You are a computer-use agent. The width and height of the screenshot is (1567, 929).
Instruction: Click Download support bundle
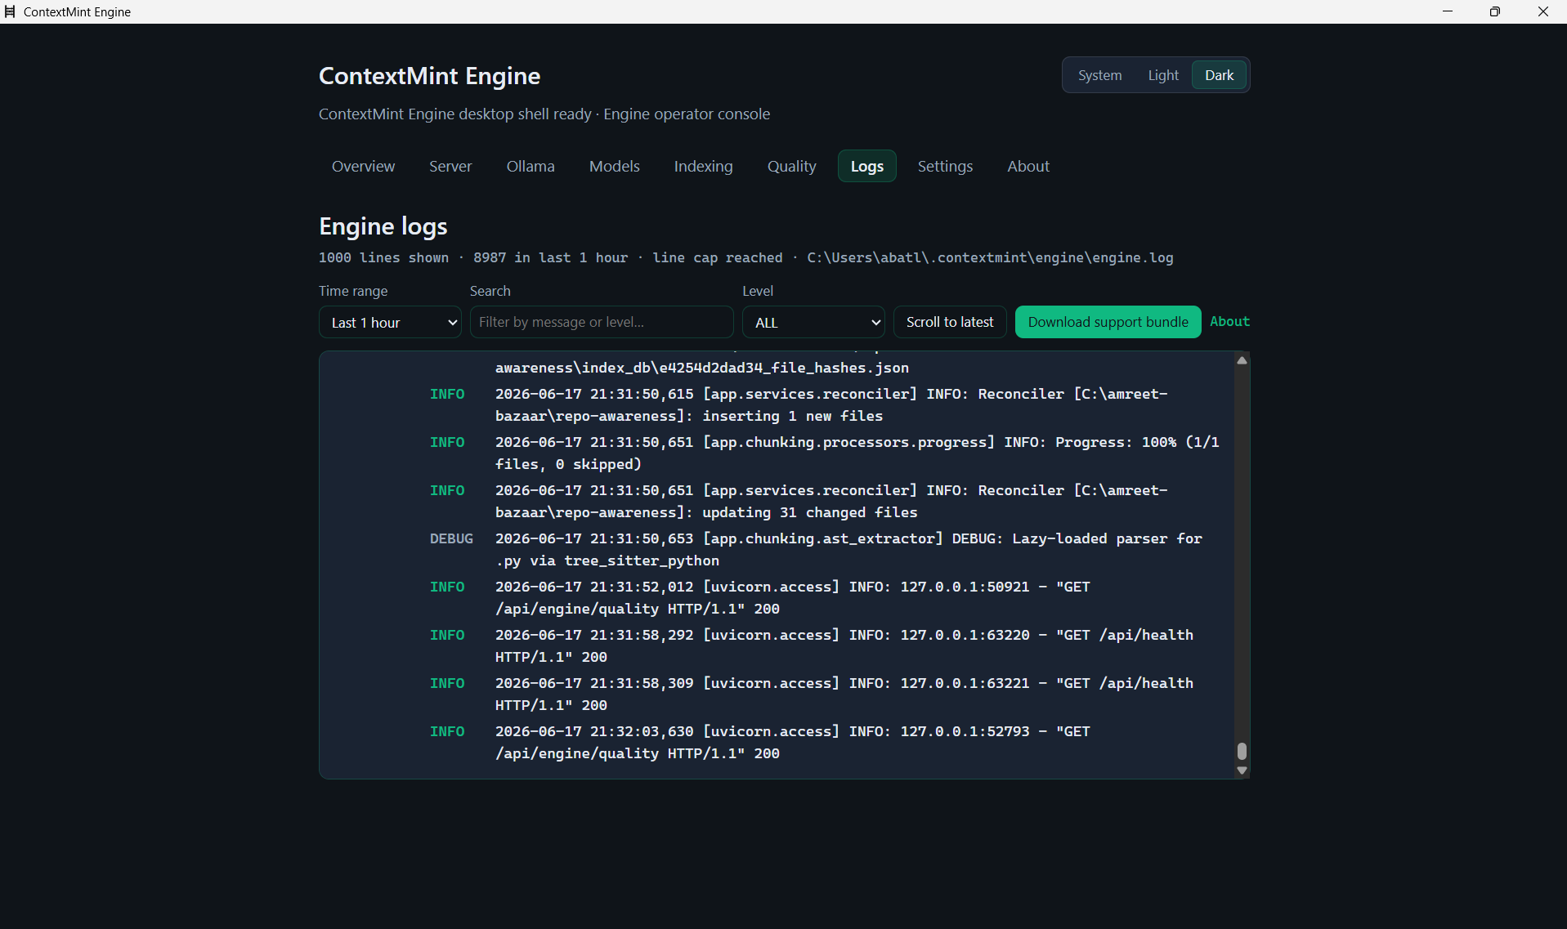tap(1108, 322)
